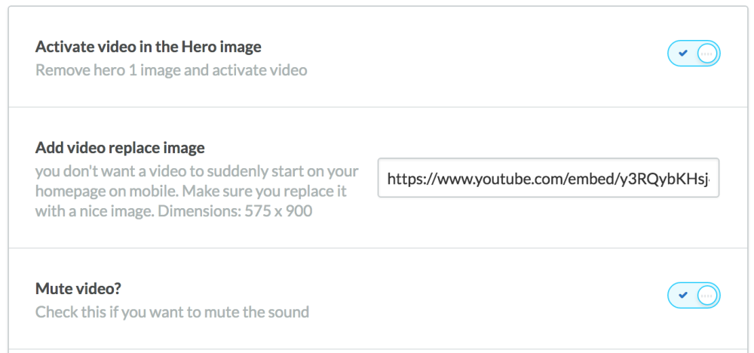The height and width of the screenshot is (353, 754).
Task: Click the checkmark inside the Mute video toggle
Action: coord(683,295)
